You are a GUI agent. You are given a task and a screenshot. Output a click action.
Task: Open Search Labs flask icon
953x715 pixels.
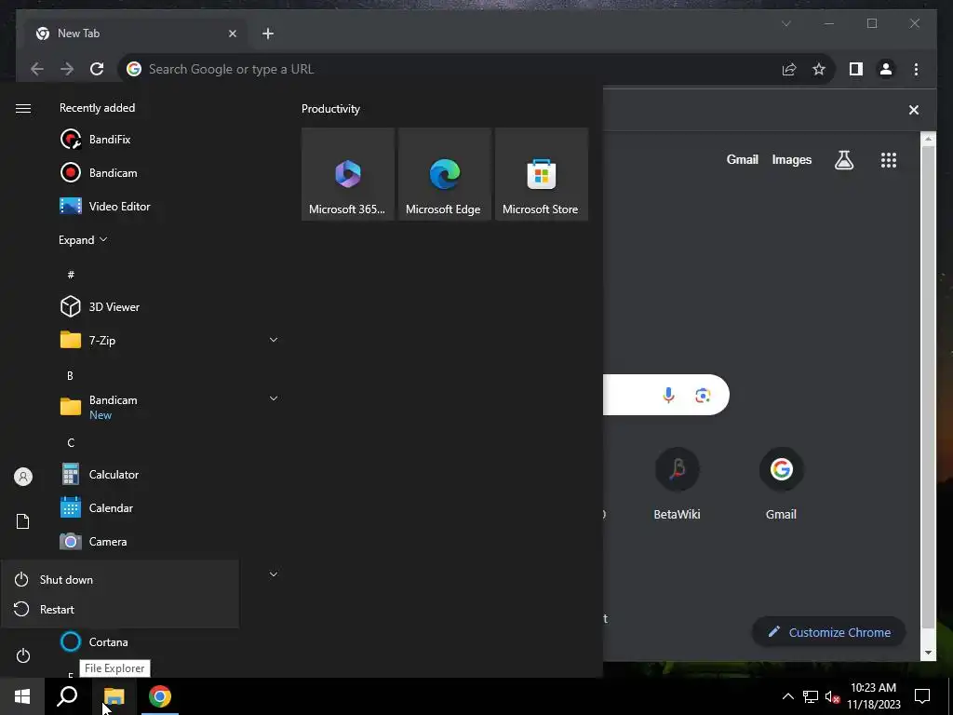(x=844, y=160)
